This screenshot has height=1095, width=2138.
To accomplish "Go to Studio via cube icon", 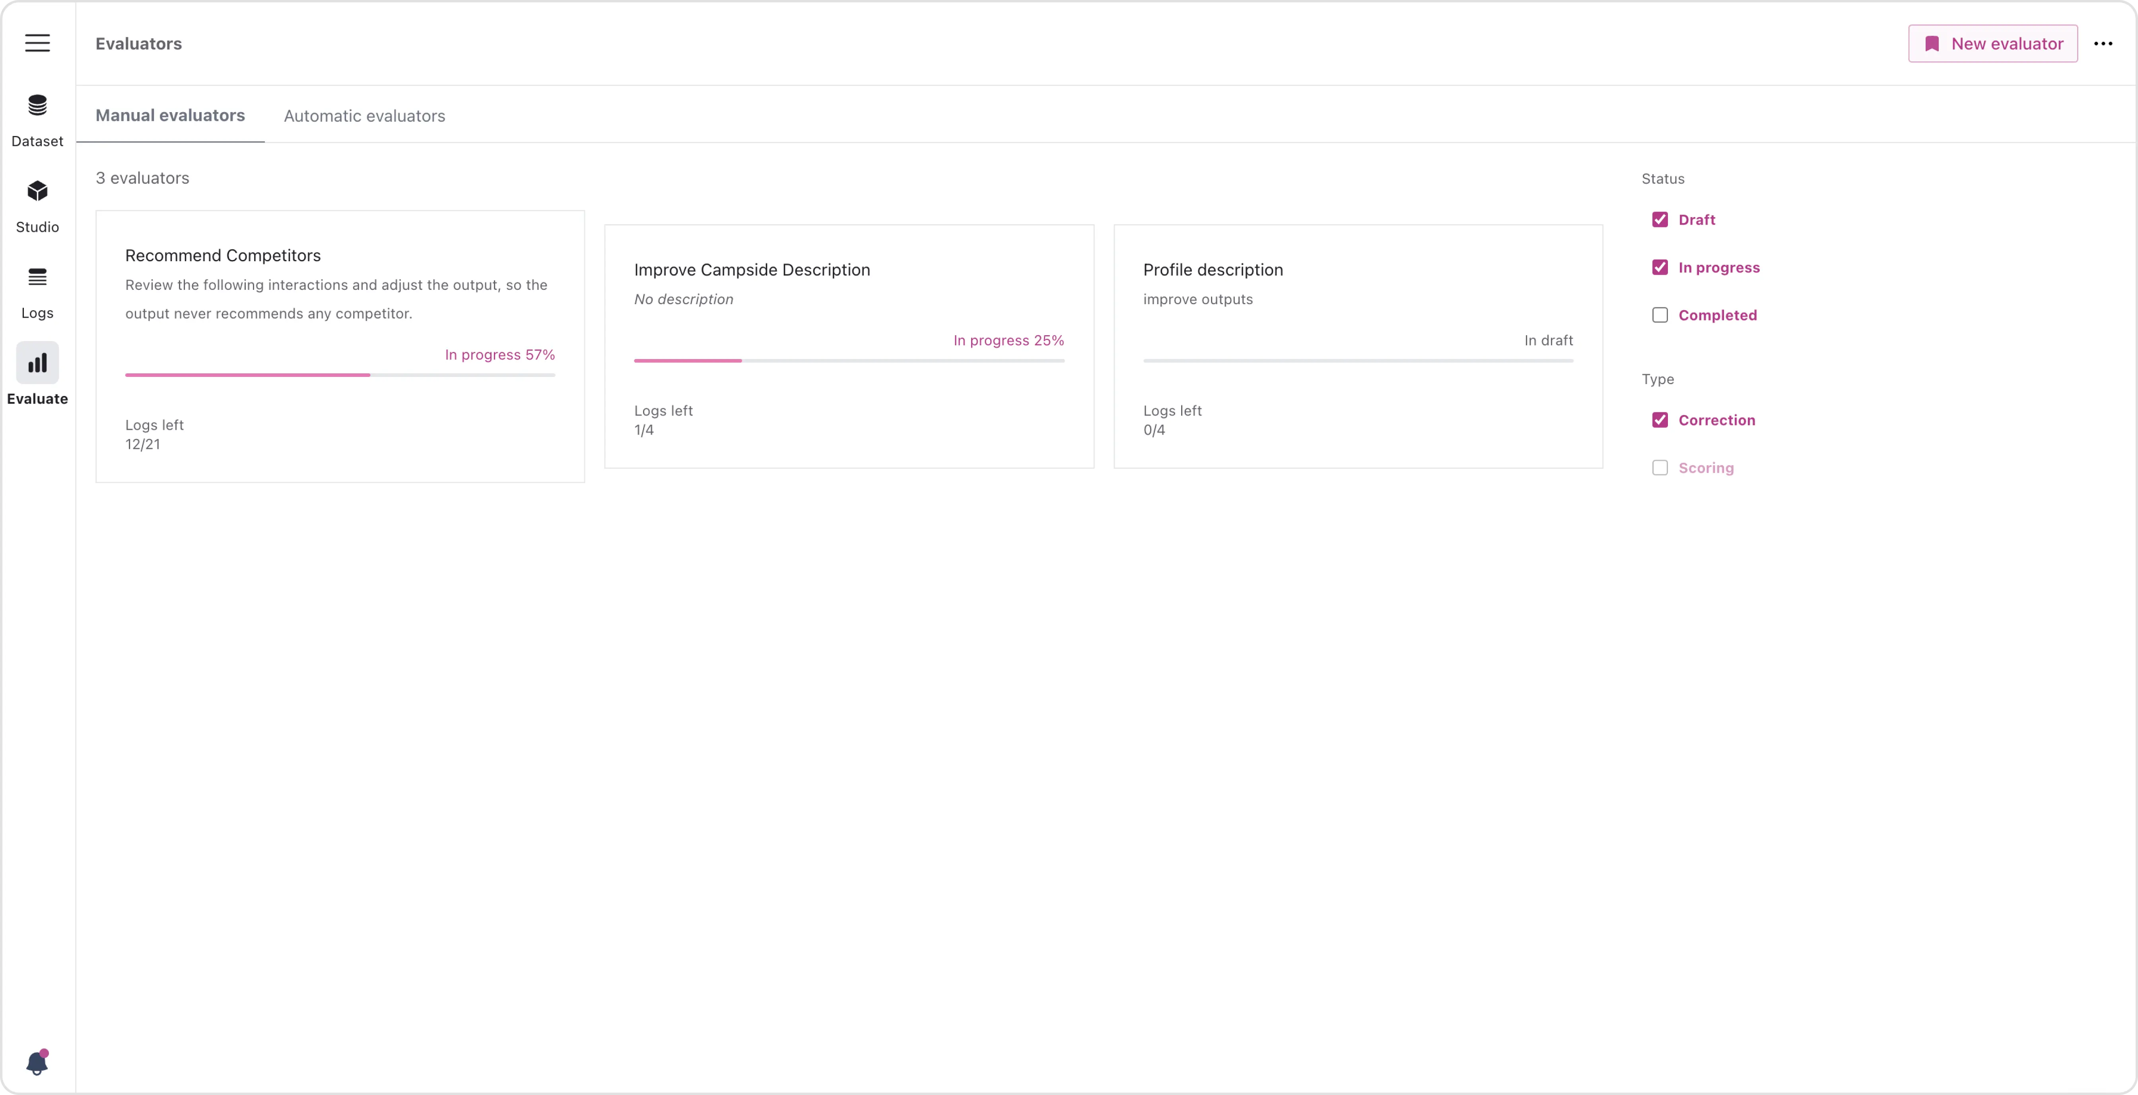I will point(37,192).
